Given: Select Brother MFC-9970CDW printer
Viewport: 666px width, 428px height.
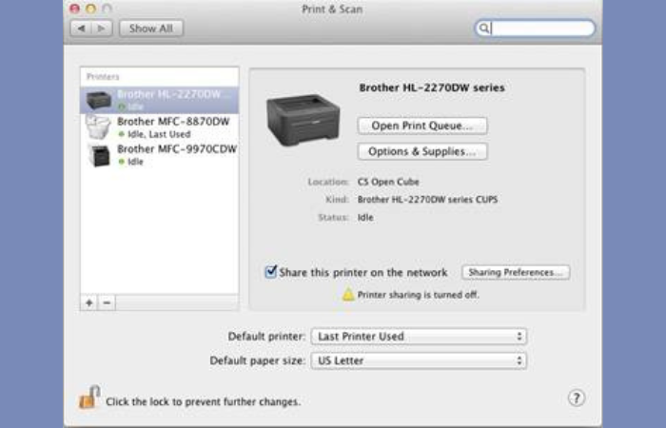Looking at the screenshot, I should point(159,155).
